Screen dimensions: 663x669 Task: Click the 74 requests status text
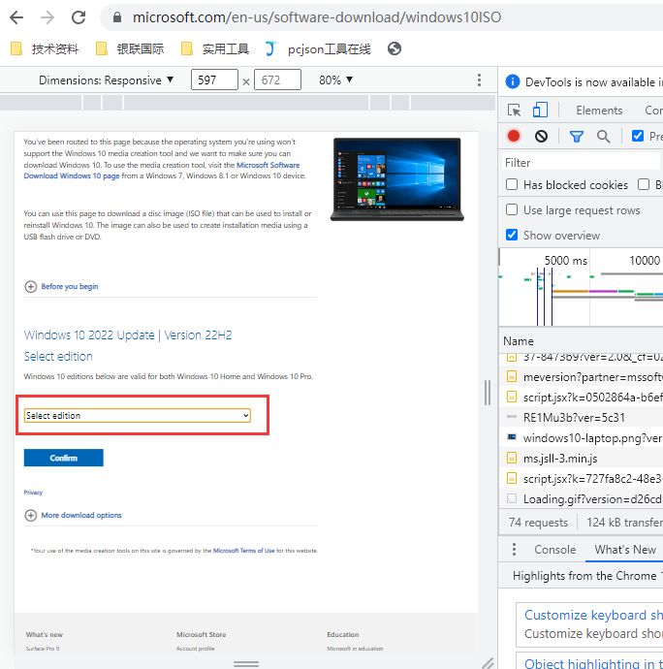point(538,523)
